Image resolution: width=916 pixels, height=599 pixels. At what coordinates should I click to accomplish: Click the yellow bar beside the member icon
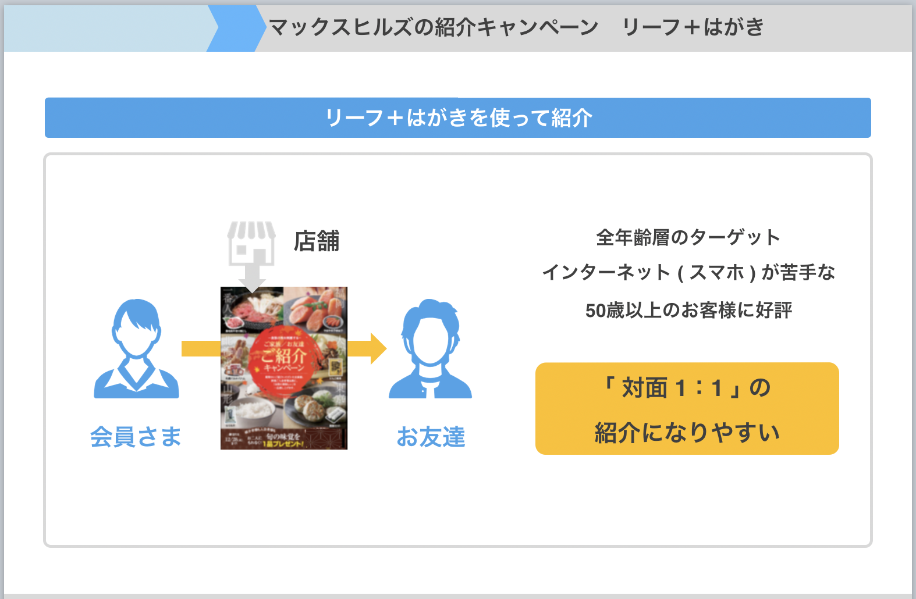pyautogui.click(x=201, y=349)
